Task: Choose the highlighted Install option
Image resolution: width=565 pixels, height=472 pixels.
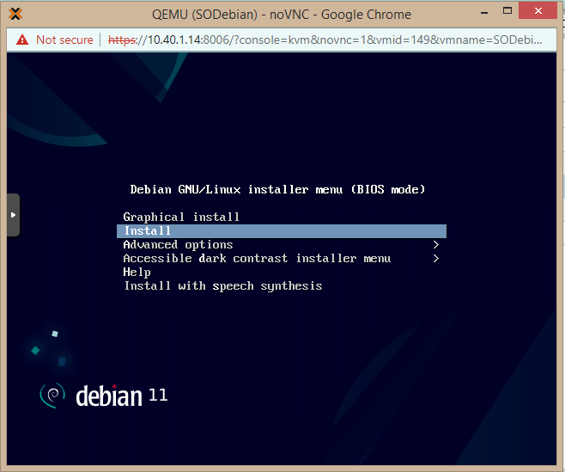Action: 282,231
